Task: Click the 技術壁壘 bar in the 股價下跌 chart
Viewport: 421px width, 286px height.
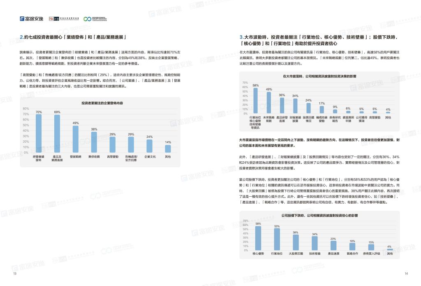Action: (315, 243)
